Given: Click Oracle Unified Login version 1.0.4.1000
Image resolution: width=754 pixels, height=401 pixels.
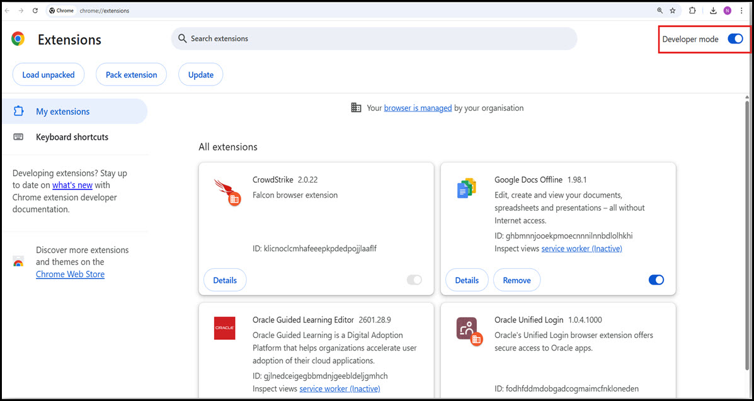Looking at the screenshot, I should coord(585,320).
